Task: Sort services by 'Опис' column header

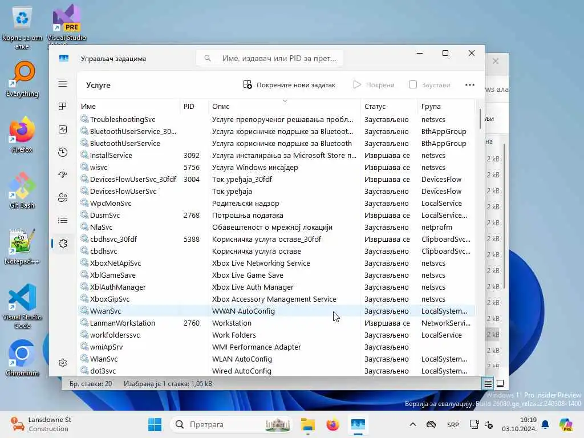Action: pos(285,107)
